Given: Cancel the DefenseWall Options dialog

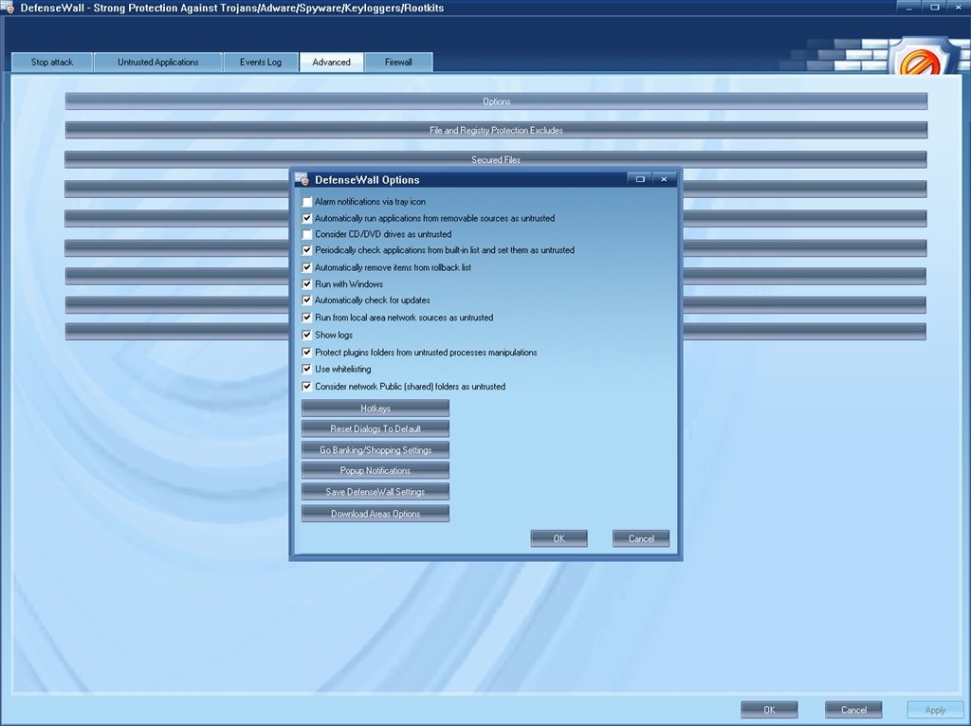Looking at the screenshot, I should 641,538.
